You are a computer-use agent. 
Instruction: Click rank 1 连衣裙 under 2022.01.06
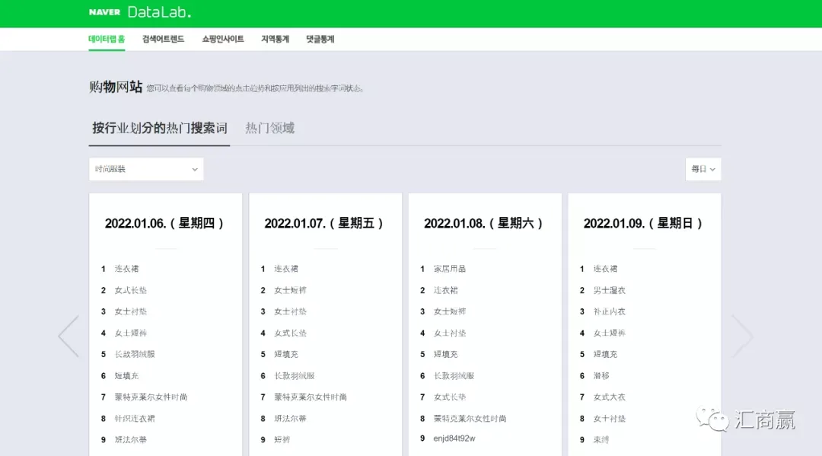pos(127,269)
